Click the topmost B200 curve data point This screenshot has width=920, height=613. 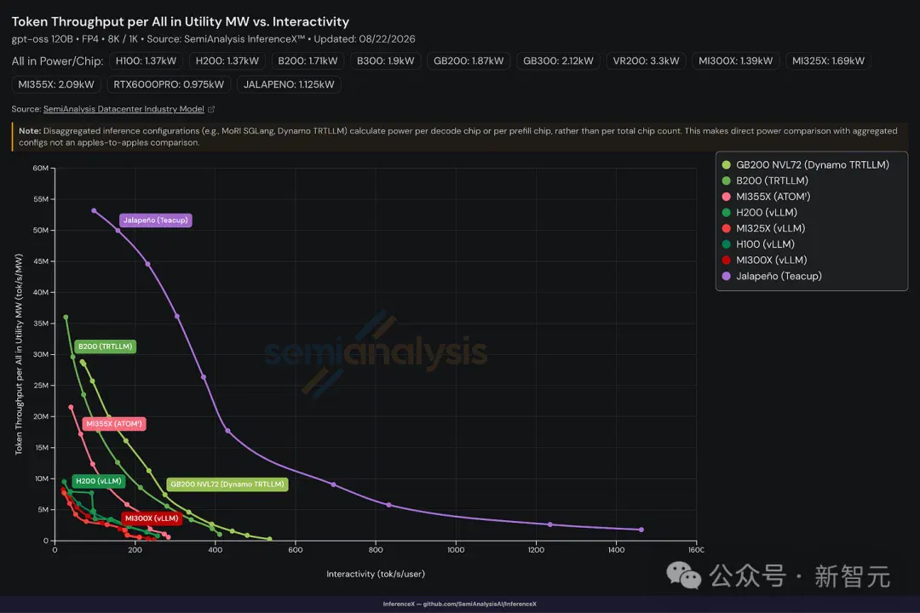coord(66,318)
